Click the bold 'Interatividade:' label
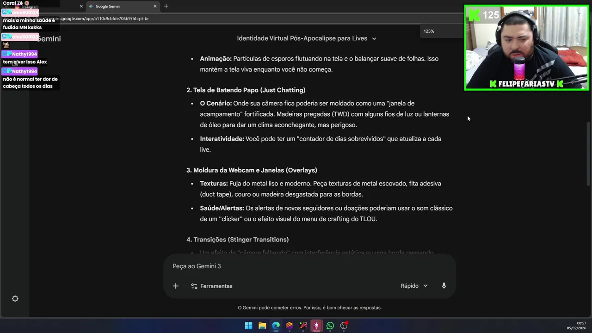Screen dimensions: 592x333 coord(222,139)
